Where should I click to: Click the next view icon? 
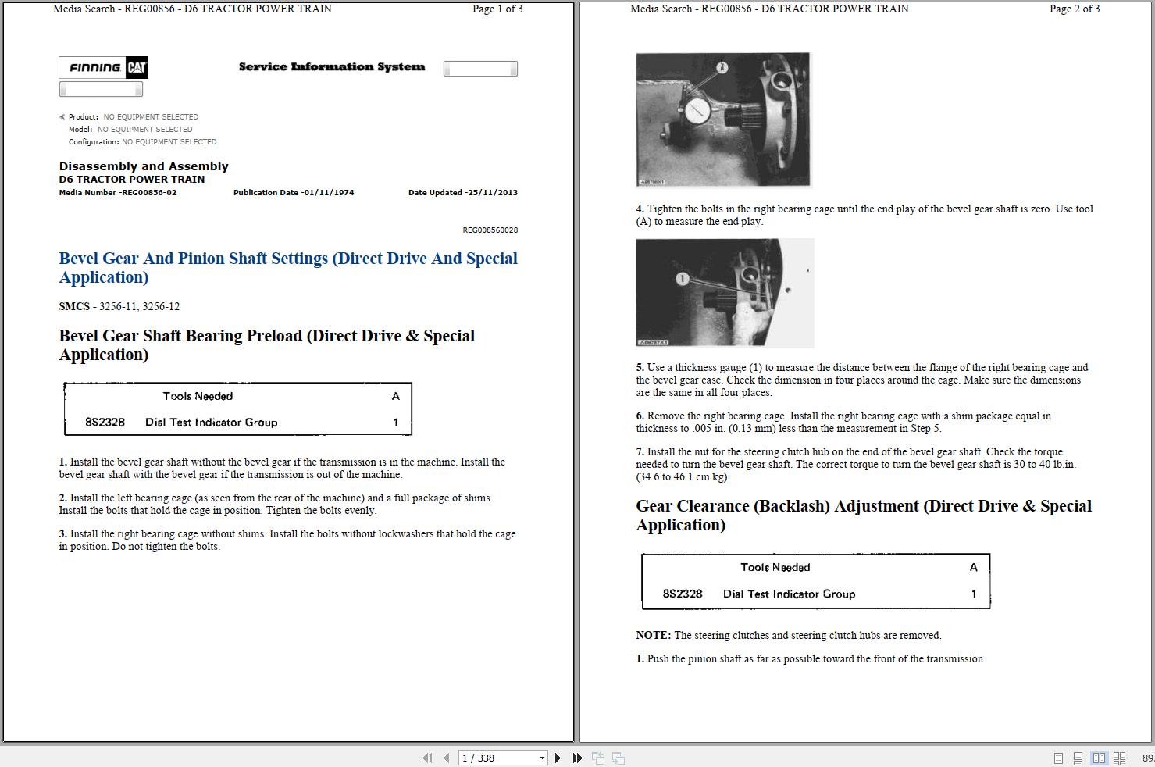[618, 758]
